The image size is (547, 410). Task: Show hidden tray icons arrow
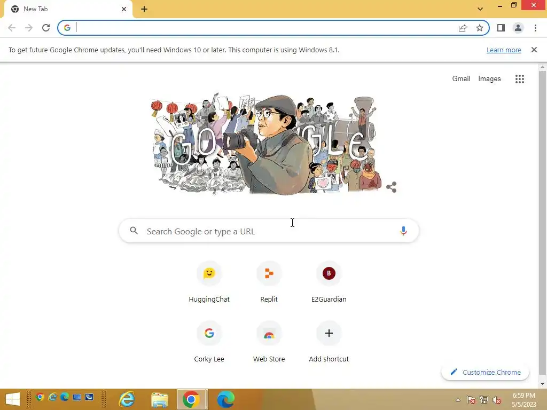[x=458, y=400]
